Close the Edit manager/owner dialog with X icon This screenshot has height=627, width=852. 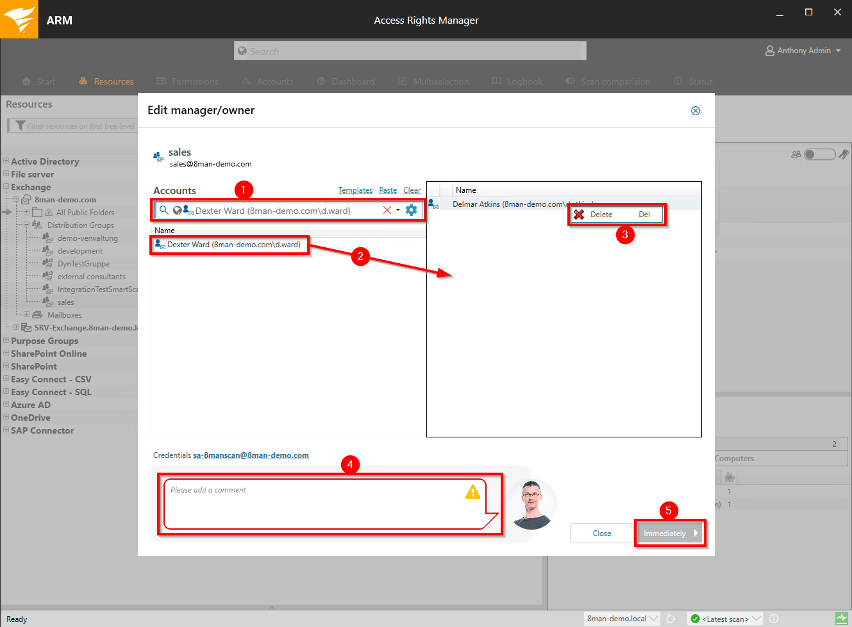tap(696, 111)
